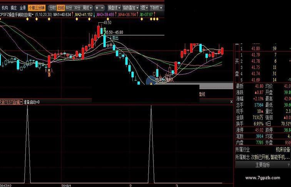Click the 卖出 sell annotation on the chart

115,38
